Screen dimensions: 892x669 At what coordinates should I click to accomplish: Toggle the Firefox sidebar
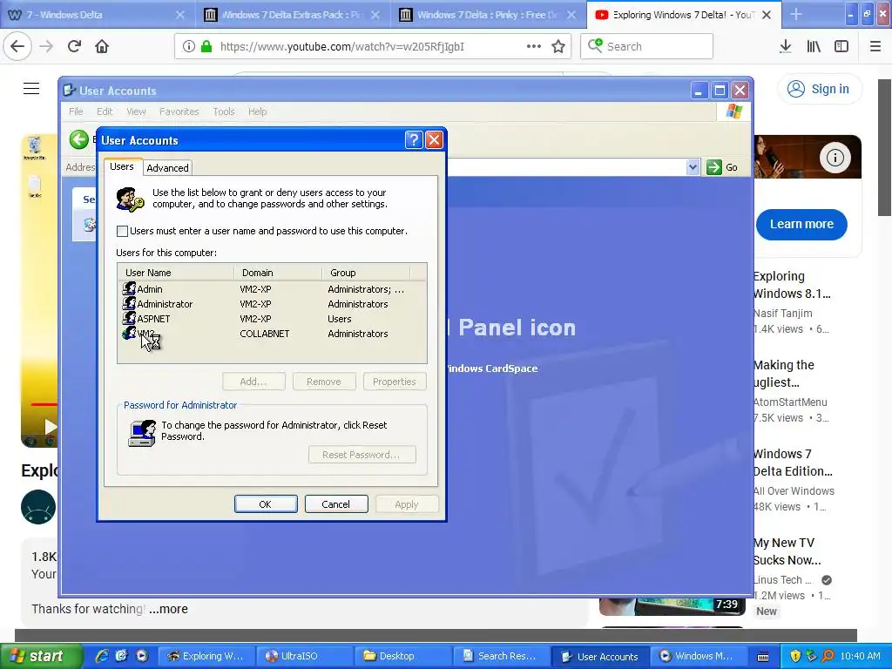point(841,46)
